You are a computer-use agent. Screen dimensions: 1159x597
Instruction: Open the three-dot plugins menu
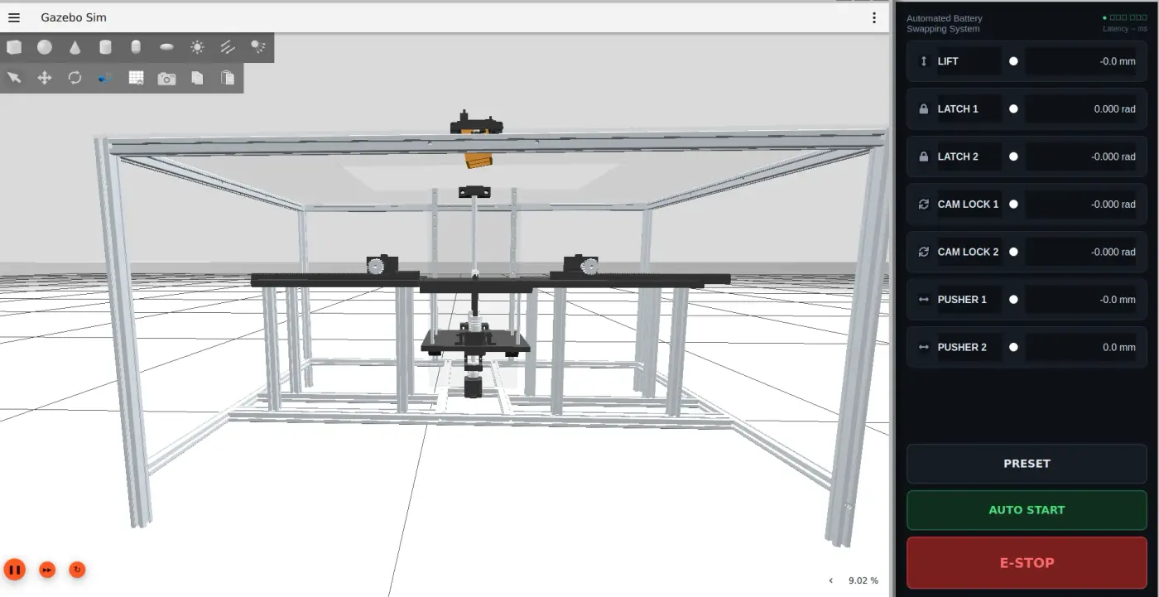pyautogui.click(x=874, y=17)
